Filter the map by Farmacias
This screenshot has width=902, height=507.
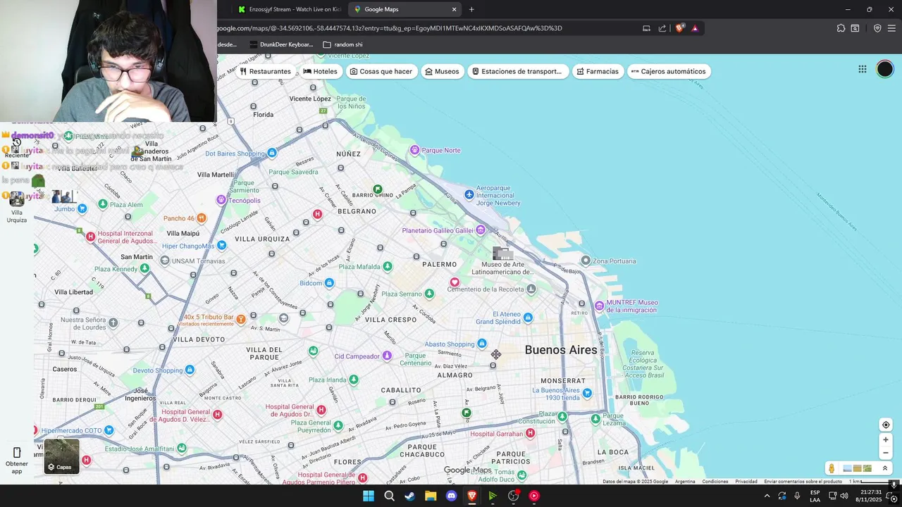[x=598, y=71]
